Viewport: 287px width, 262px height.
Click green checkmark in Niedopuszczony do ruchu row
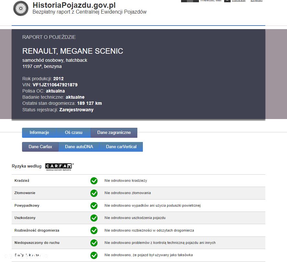pyautogui.click(x=94, y=243)
